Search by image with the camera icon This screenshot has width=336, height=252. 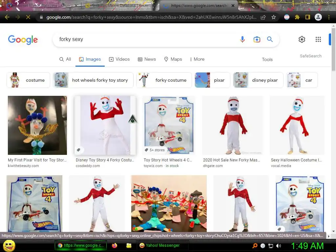(257, 39)
